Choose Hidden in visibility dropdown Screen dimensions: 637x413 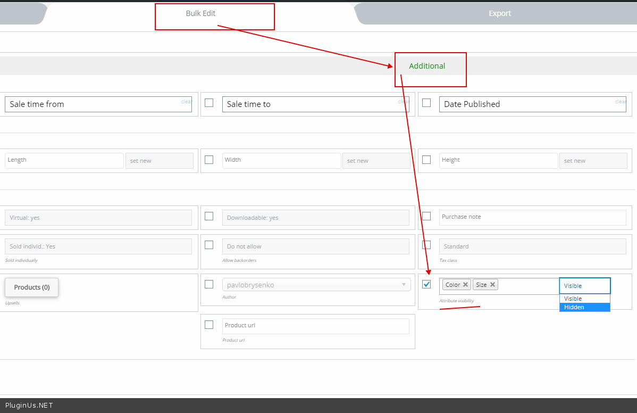(584, 307)
